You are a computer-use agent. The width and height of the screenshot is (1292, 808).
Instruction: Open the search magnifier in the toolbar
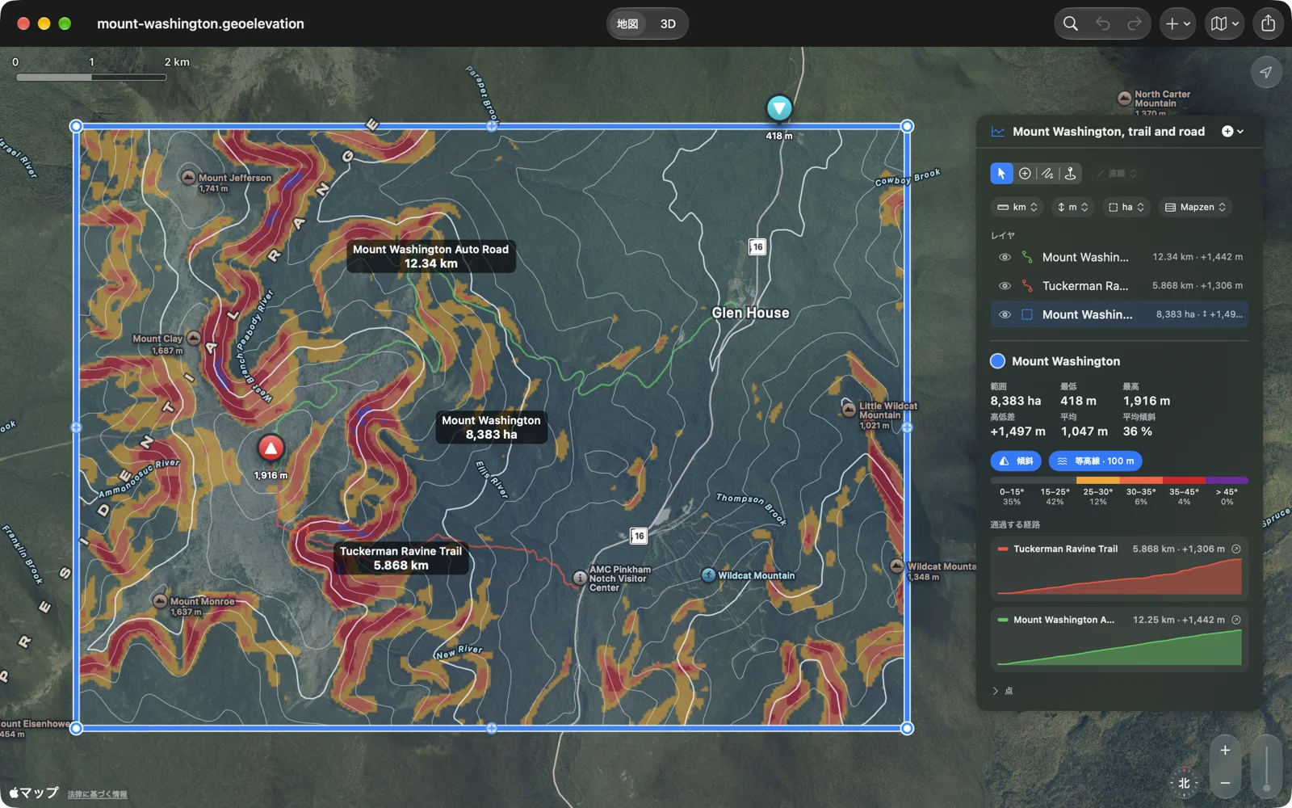(x=1070, y=23)
